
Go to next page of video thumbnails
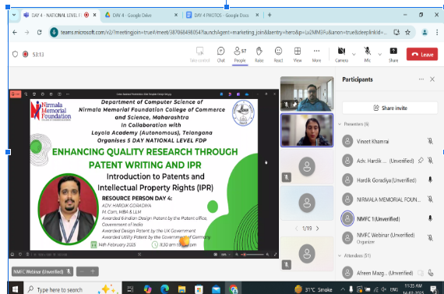click(x=318, y=228)
